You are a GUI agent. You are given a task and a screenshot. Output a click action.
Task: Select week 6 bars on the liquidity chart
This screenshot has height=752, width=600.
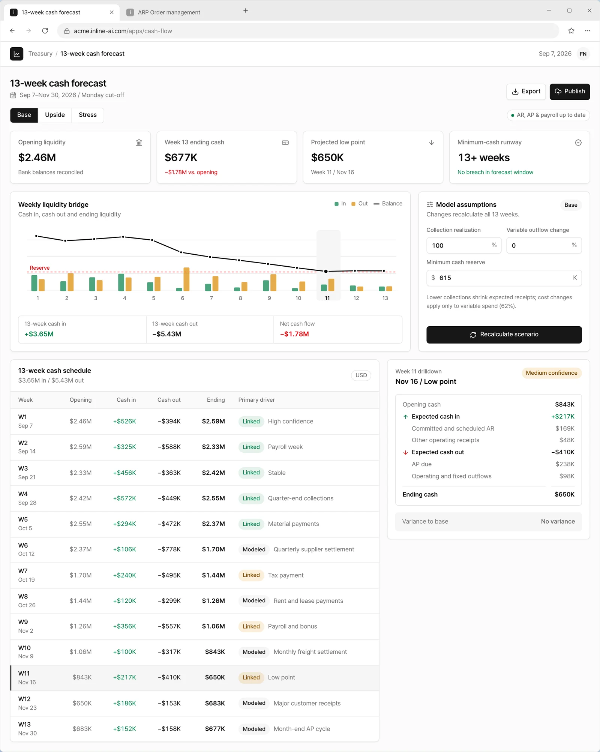(x=183, y=279)
